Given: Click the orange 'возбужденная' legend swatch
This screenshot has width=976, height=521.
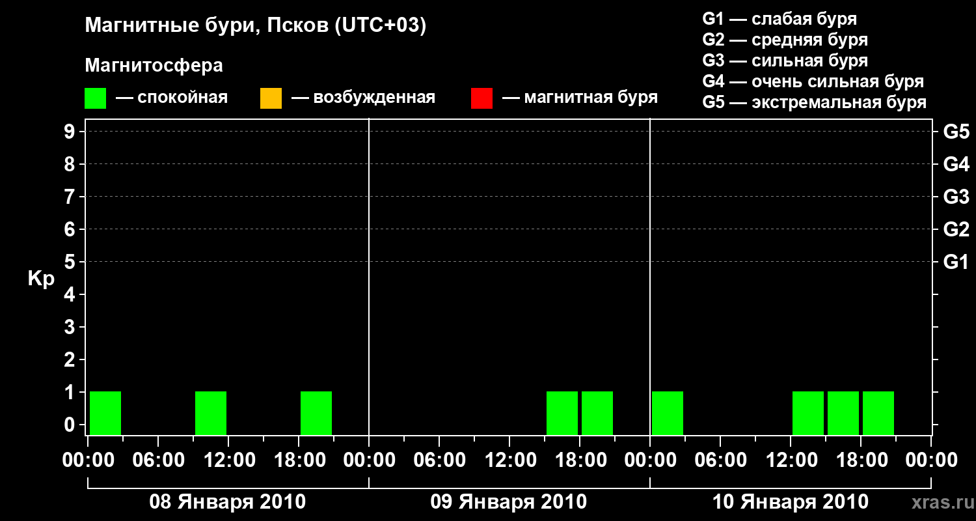Looking at the screenshot, I should tap(271, 98).
